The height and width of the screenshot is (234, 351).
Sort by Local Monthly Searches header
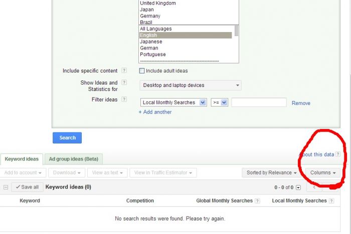point(299,200)
